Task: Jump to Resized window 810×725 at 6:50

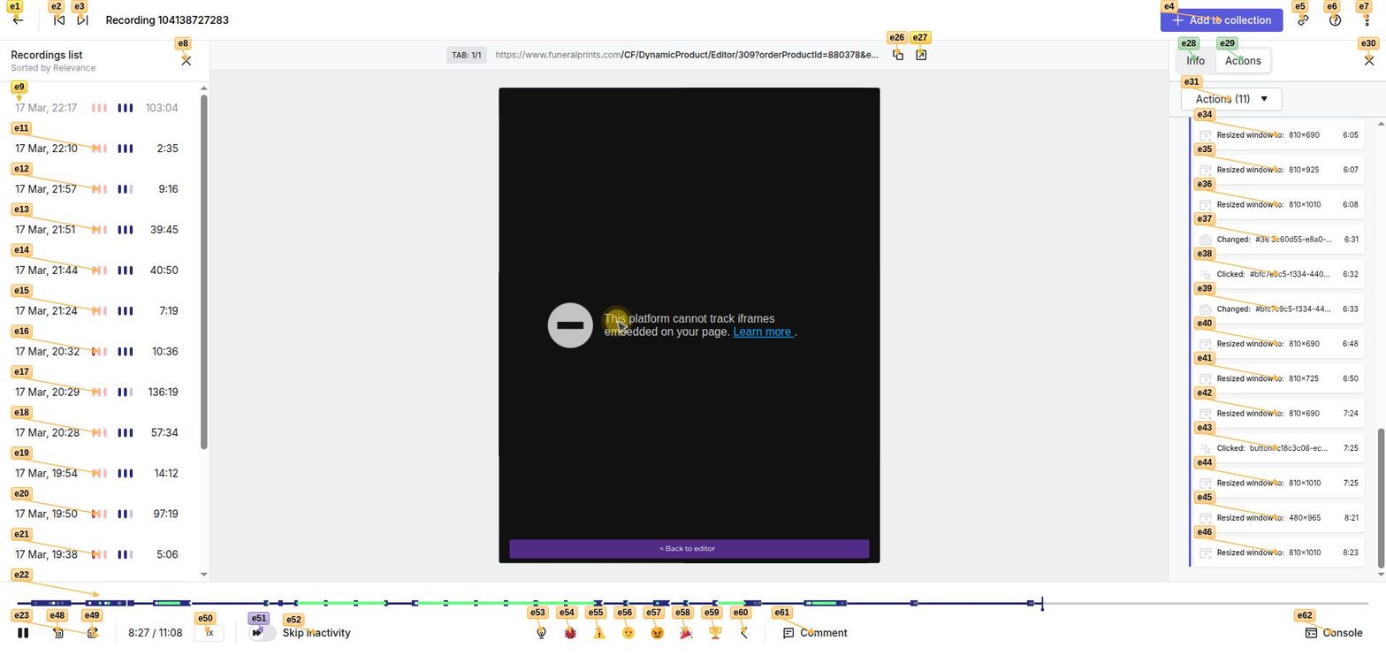Action: click(x=1278, y=378)
